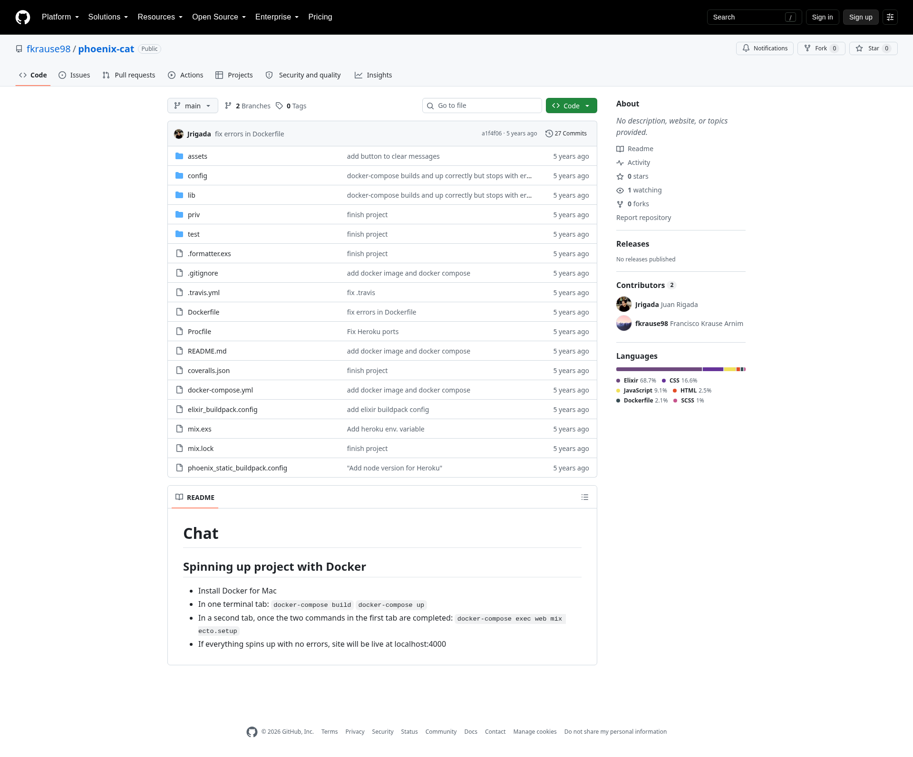Screen dimensions: 913x757
Task: Click JavaScript 9.1% language entry
Action: coord(641,391)
